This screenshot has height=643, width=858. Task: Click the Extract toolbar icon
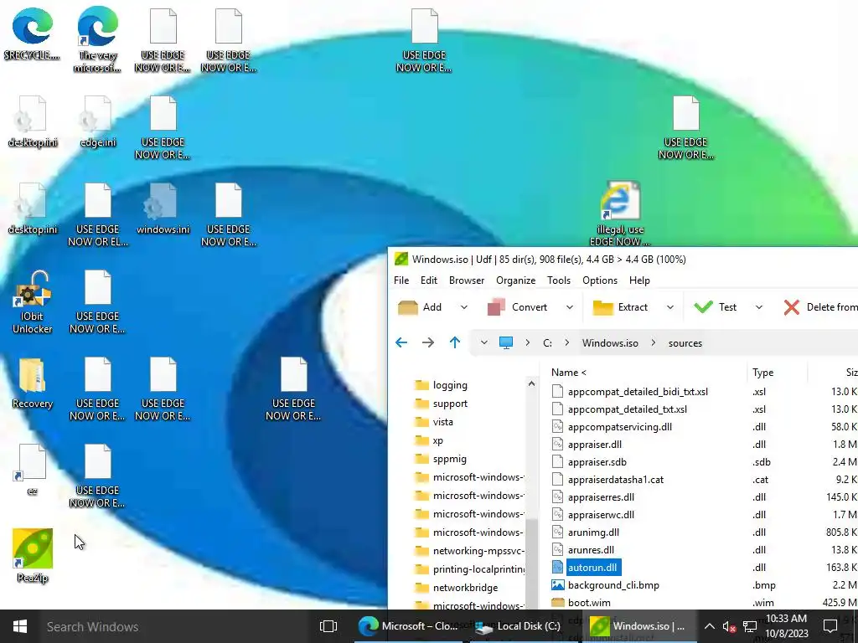(602, 307)
